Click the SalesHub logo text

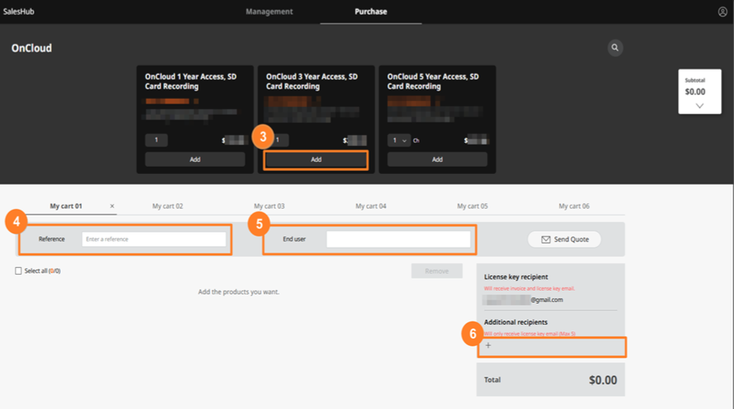tap(19, 11)
